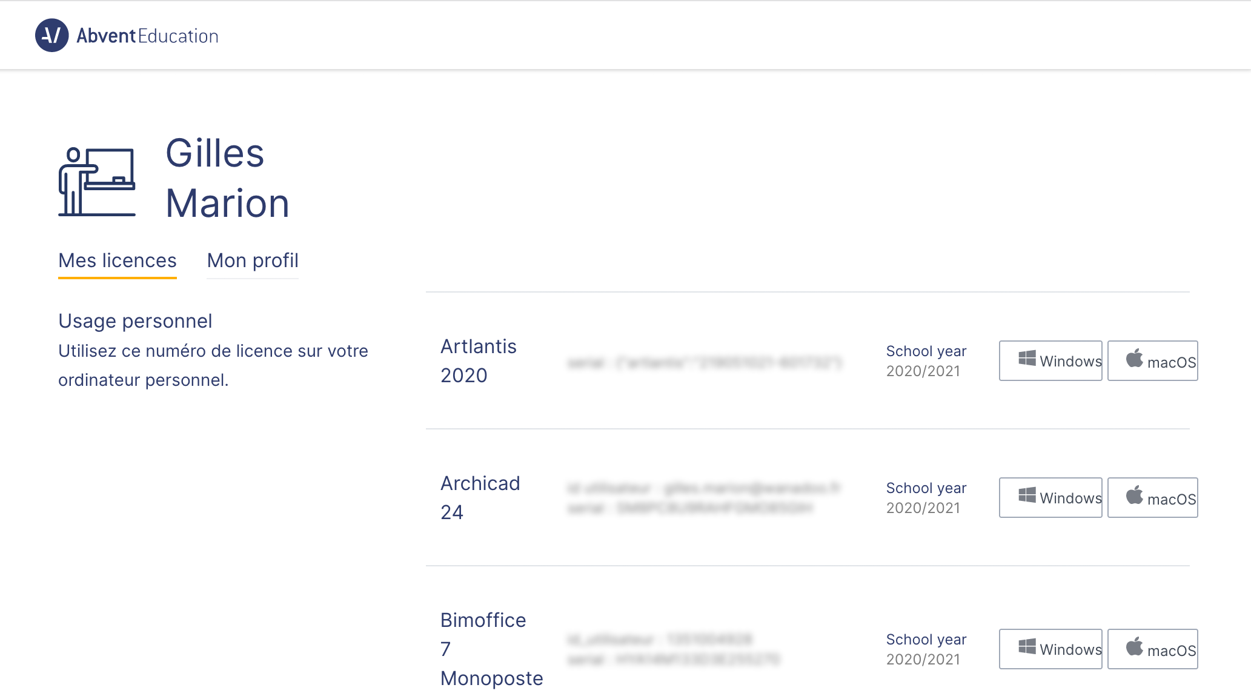Click Windows logo icon for Bimoffice 7

[1027, 647]
